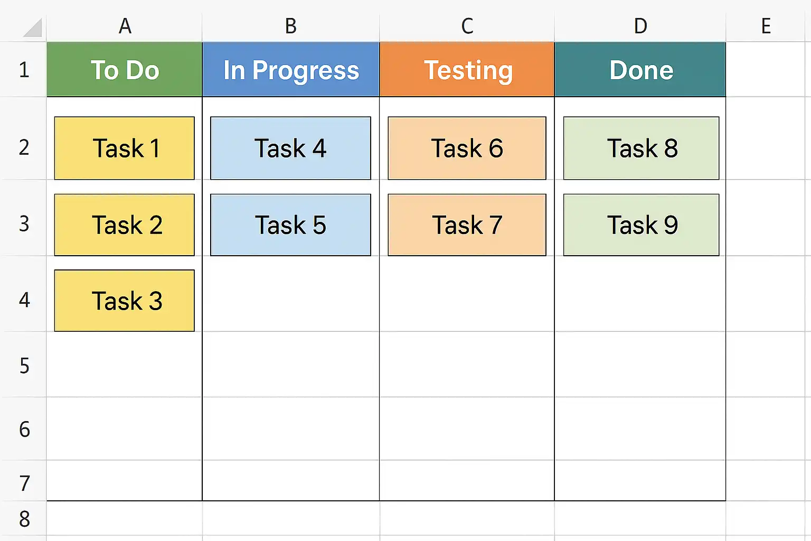811x541 pixels.
Task: Click the Task 9 card
Action: (x=641, y=225)
